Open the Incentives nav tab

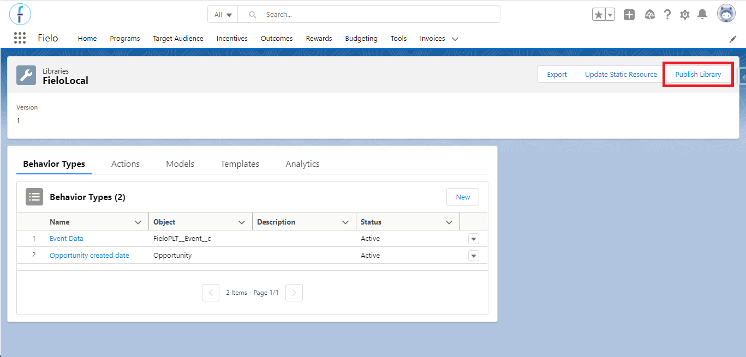pos(232,39)
